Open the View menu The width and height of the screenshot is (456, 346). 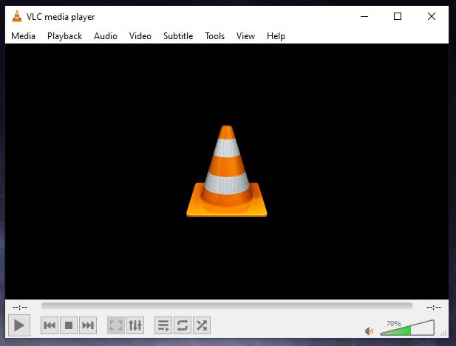(245, 36)
